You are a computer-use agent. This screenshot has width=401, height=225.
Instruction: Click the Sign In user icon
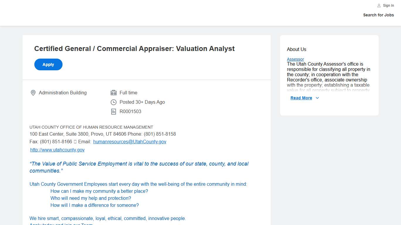379,6
